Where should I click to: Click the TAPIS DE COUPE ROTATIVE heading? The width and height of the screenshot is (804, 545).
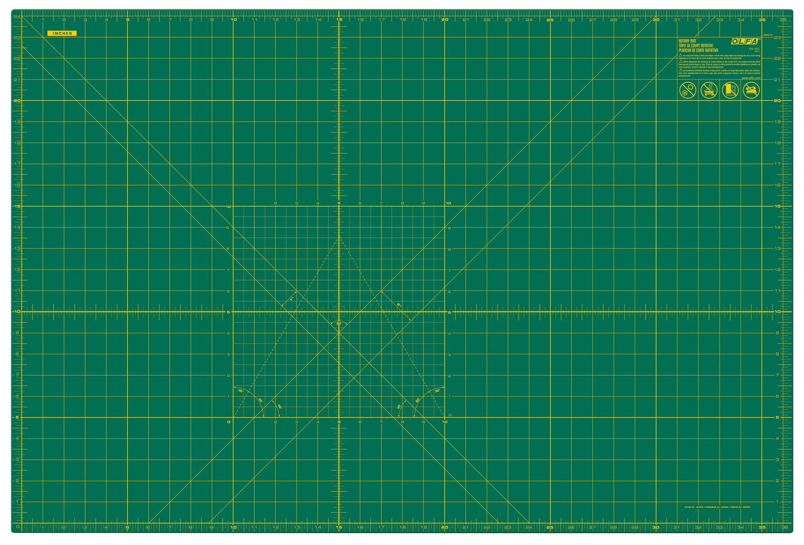point(696,45)
